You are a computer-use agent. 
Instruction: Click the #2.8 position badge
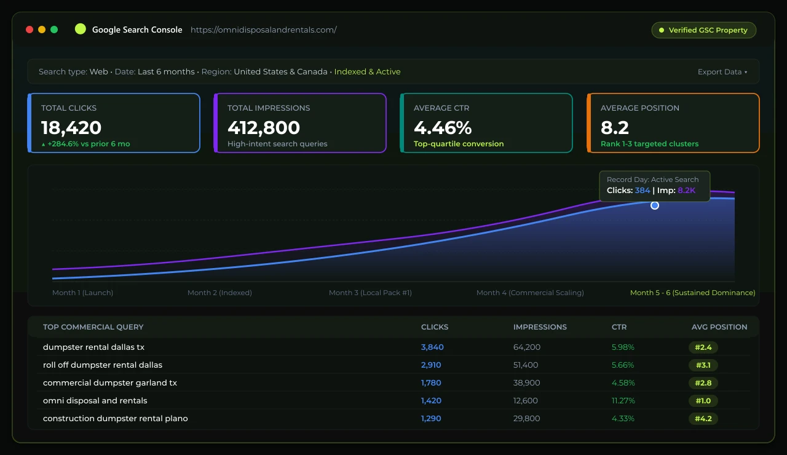[x=703, y=383]
